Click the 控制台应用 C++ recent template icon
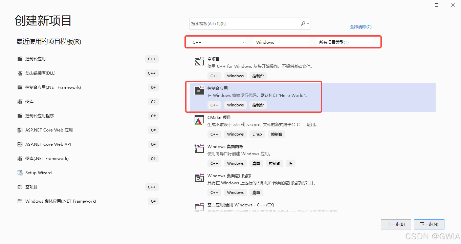 point(20,59)
